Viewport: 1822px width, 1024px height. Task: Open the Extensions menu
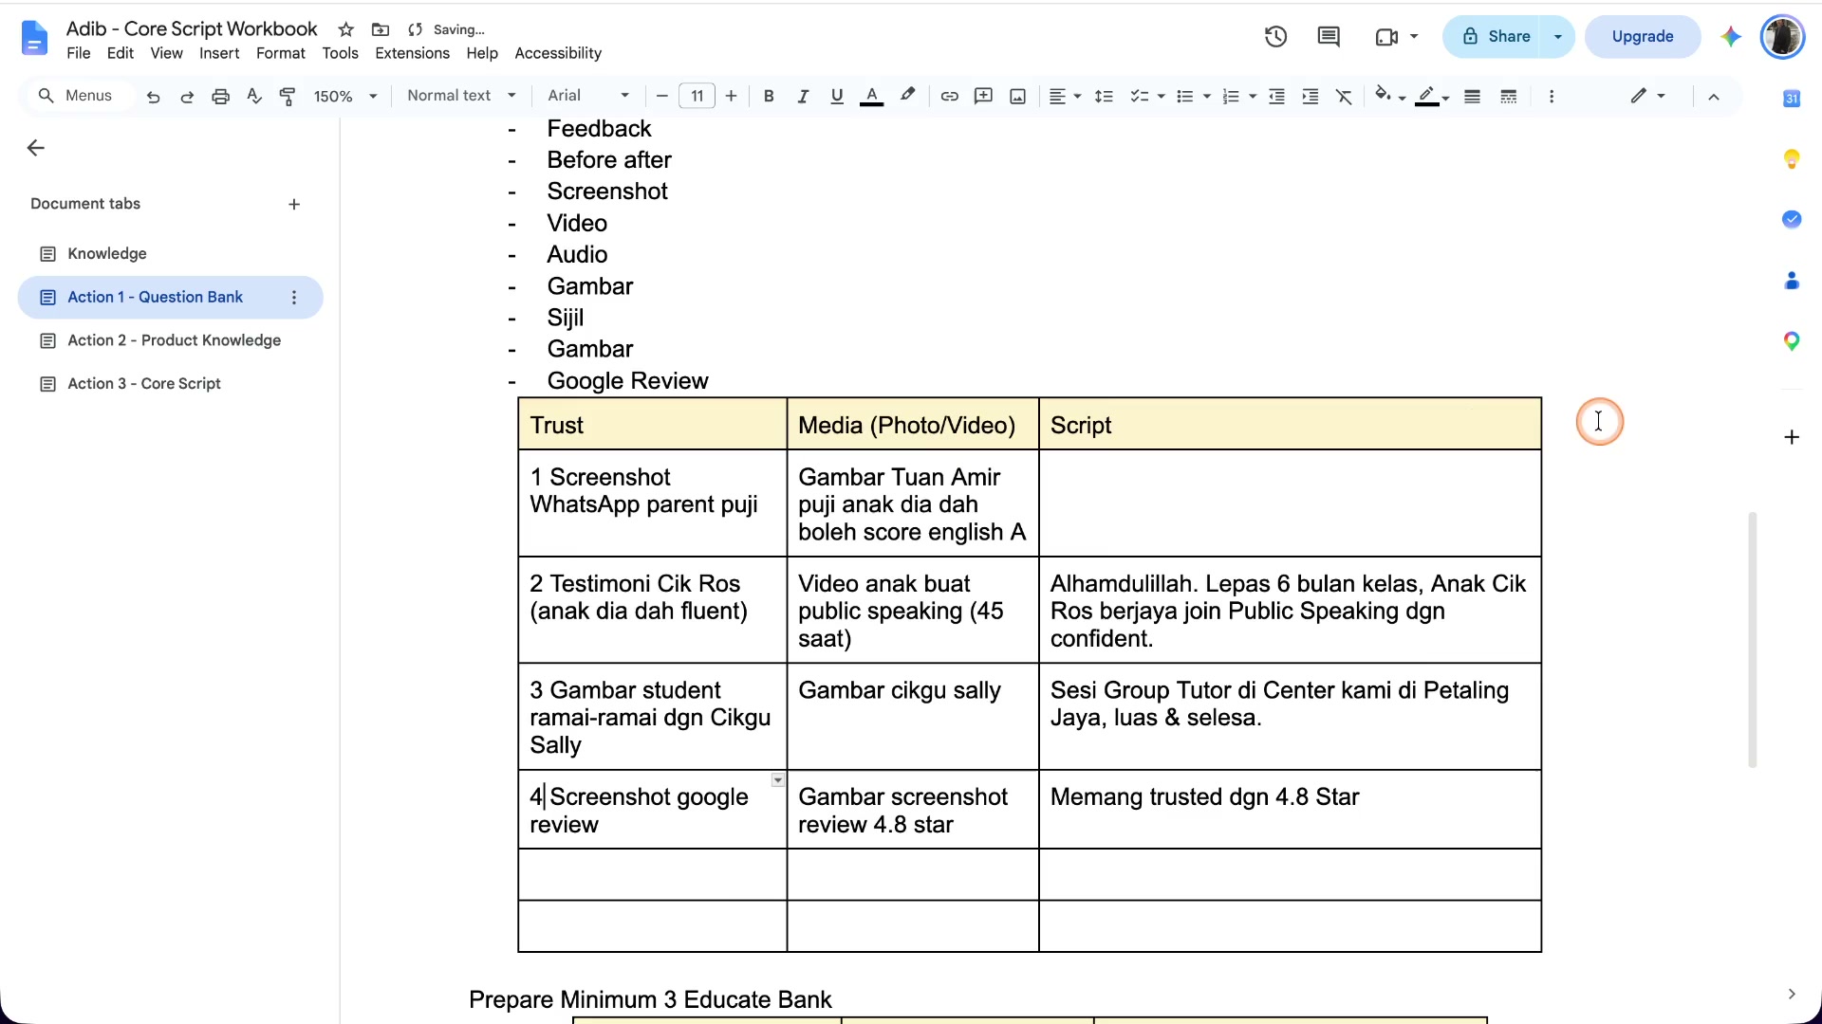pyautogui.click(x=412, y=53)
